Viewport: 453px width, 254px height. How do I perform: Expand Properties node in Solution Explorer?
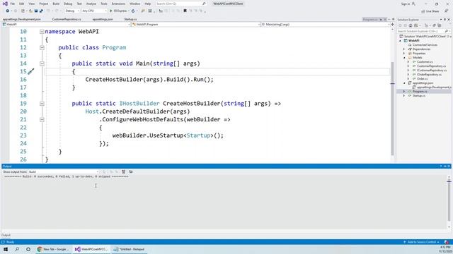click(x=404, y=54)
